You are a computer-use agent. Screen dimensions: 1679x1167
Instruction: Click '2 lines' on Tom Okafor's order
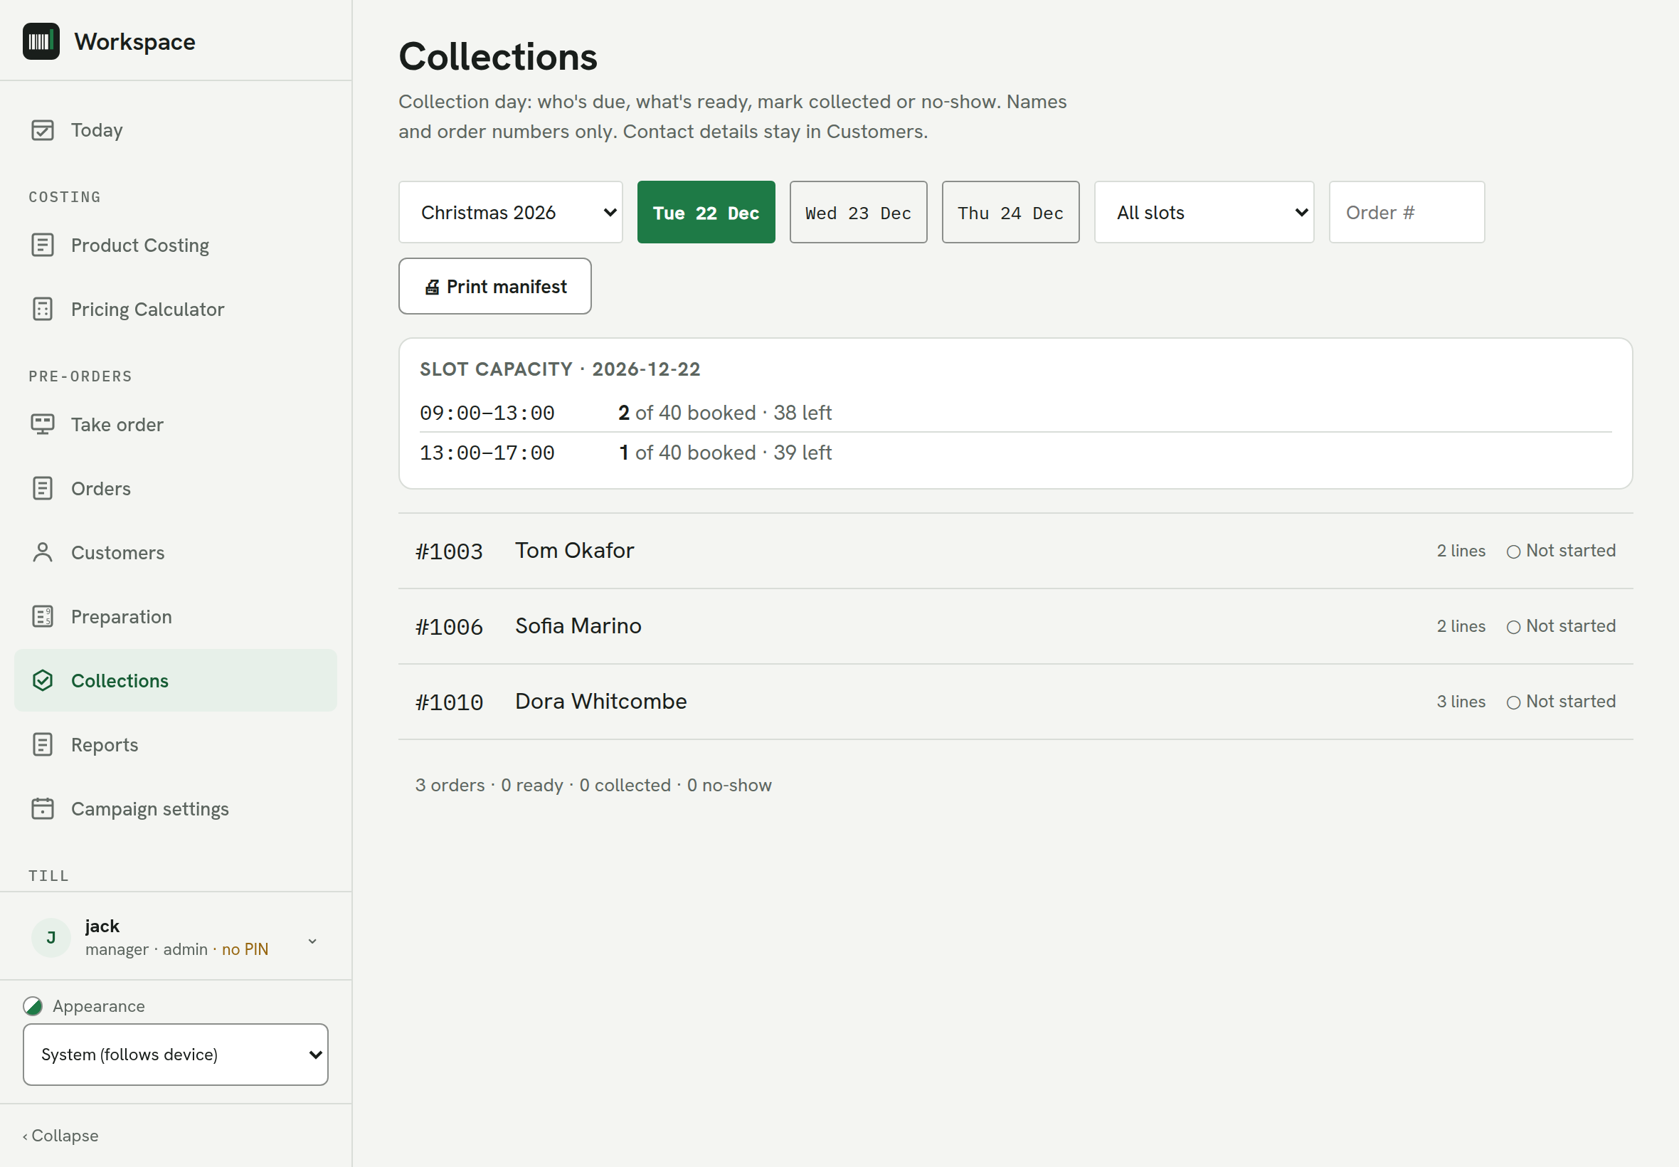coord(1461,551)
